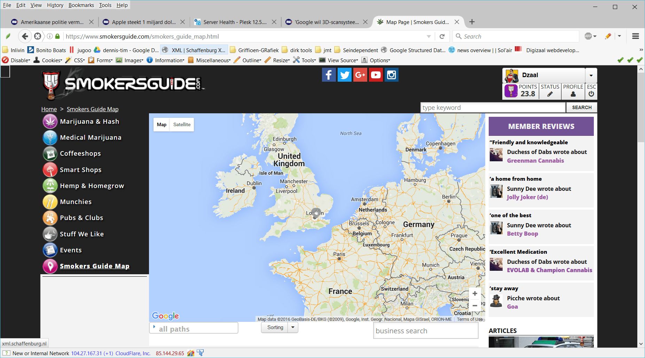Screen dimensions: 645x358
Task: Click the Medical Marijuana category icon
Action: [x=50, y=137]
